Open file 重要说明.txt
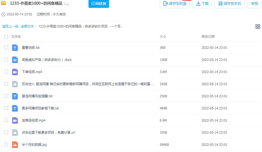The height and width of the screenshot is (152, 262). [x=31, y=48]
